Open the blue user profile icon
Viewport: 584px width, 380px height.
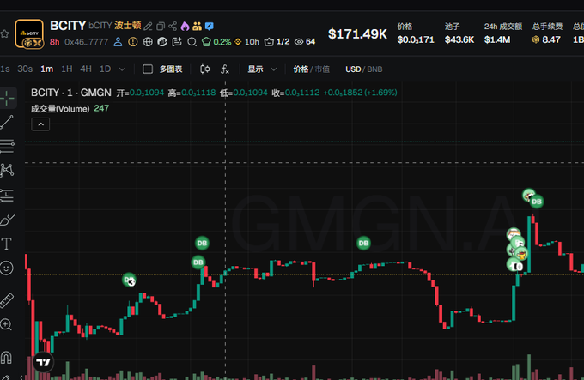[118, 42]
